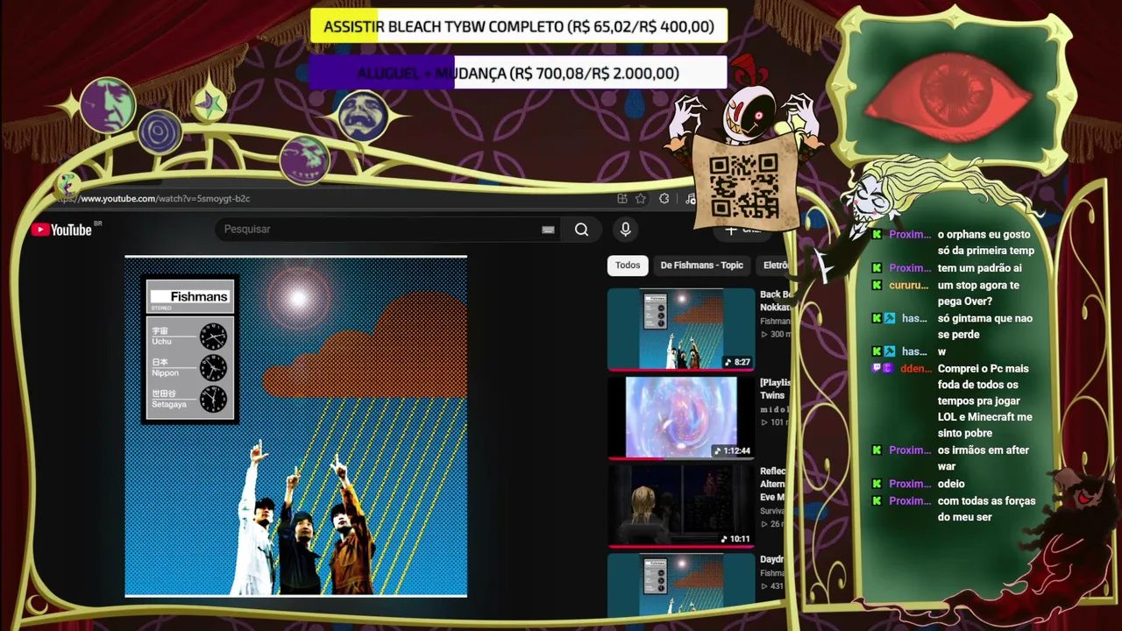Open the YouTube home logo
This screenshot has width=1122, height=631.
point(61,230)
